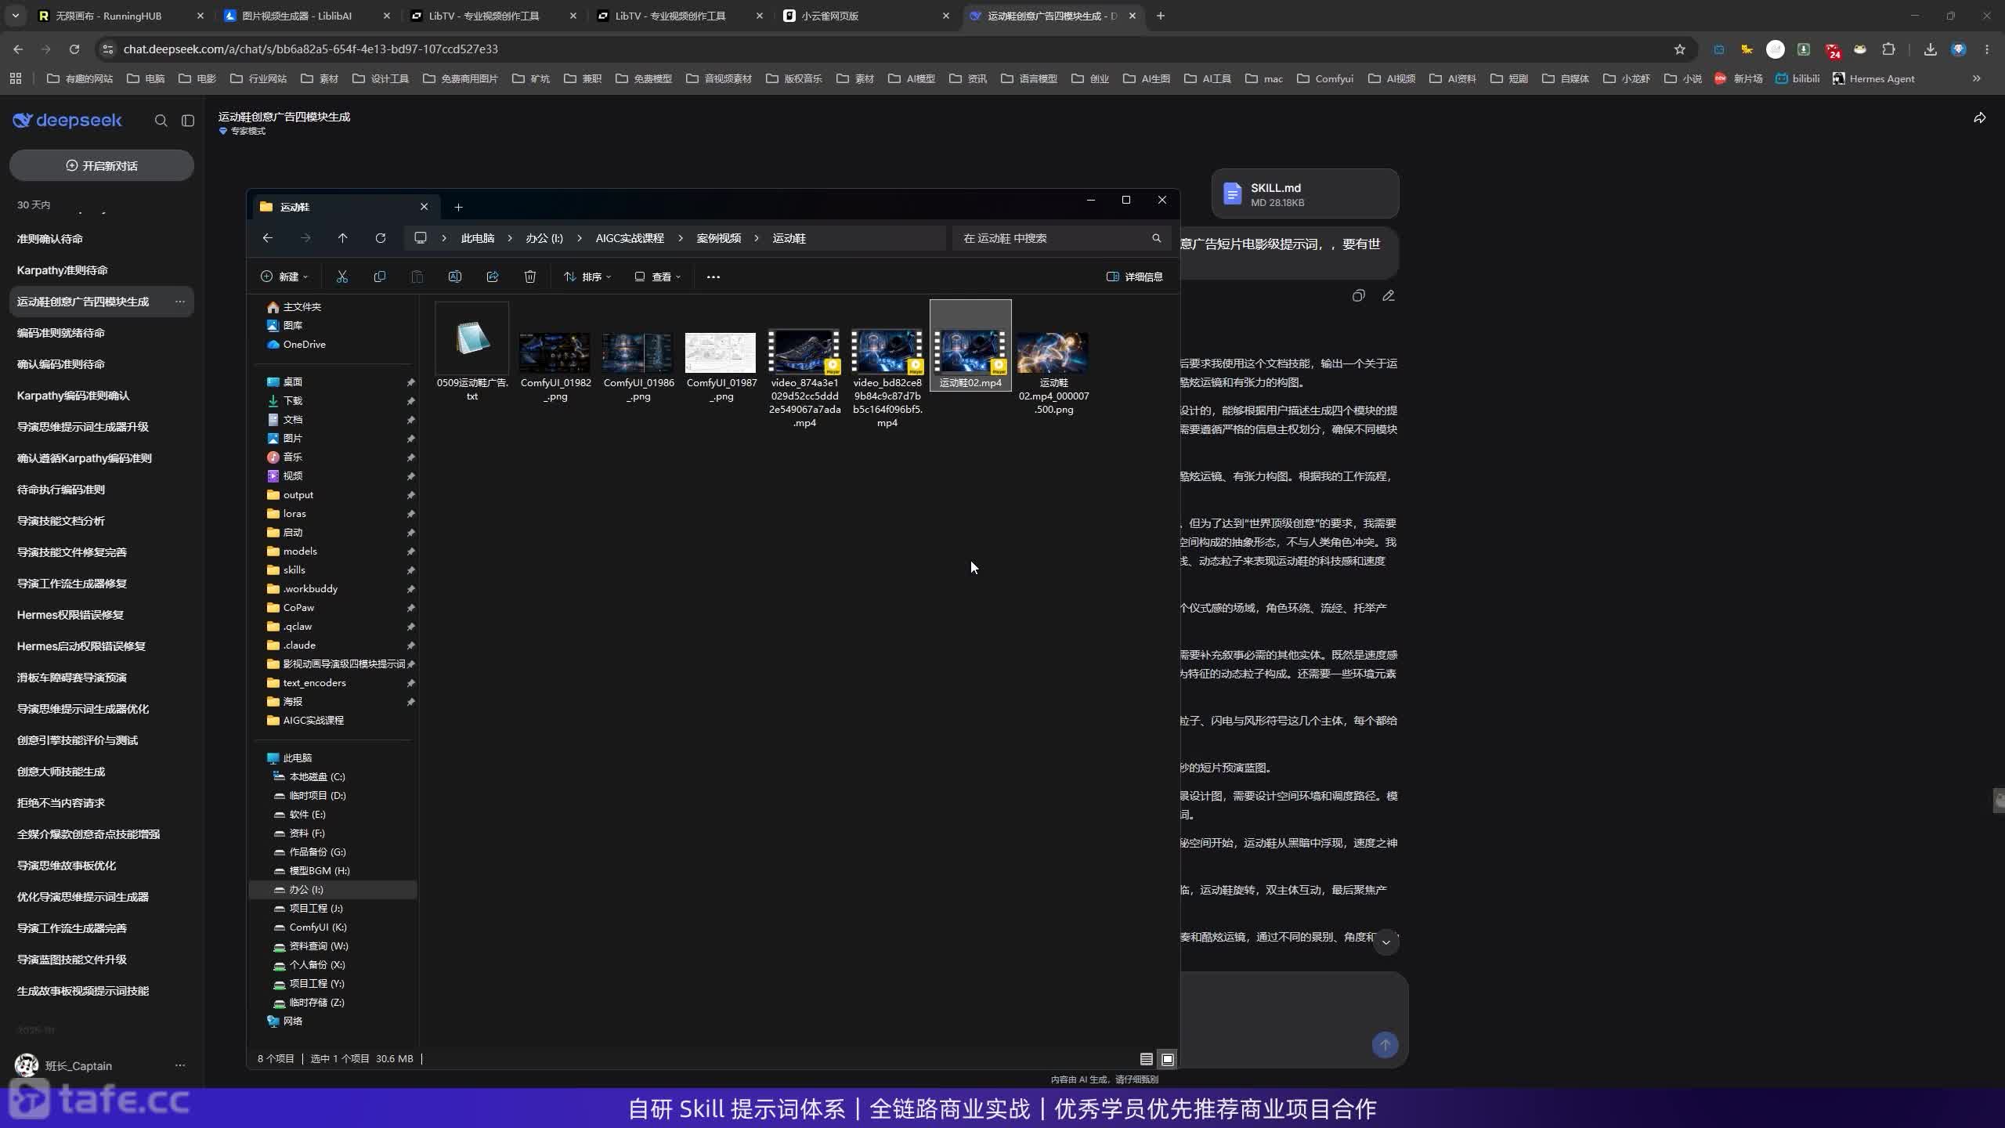Open the 新建 dropdown in Explorer
The height and width of the screenshot is (1128, 2005).
tap(284, 277)
